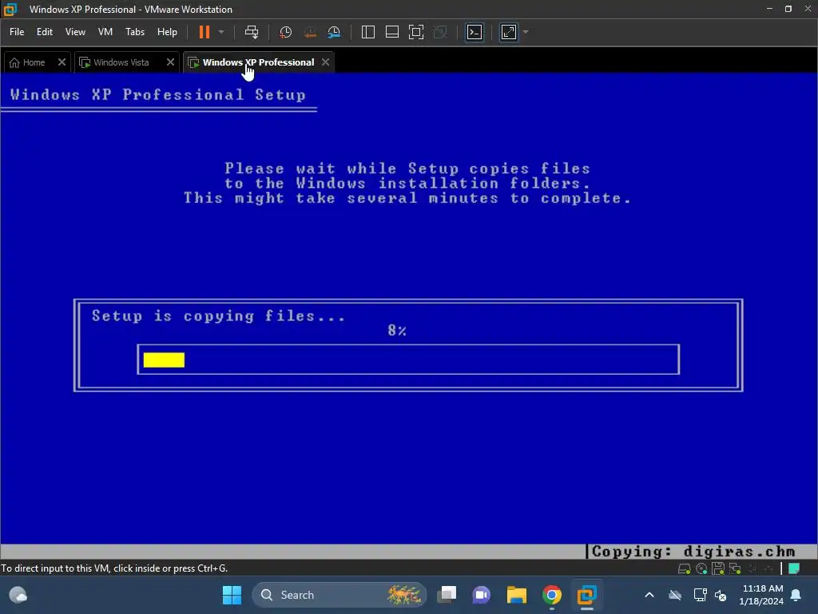Revert the VM to its previous snapshot

[x=310, y=32]
